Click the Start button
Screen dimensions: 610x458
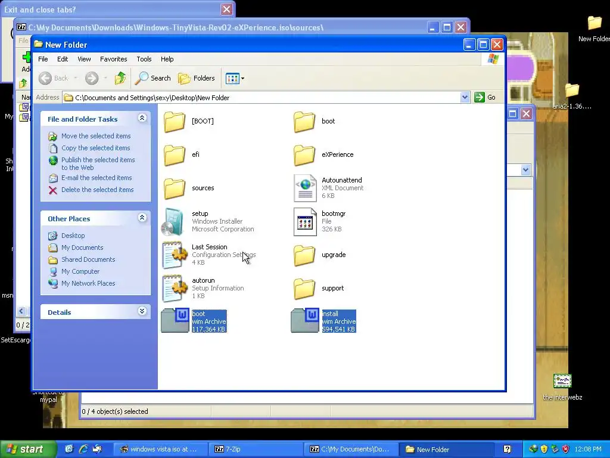click(28, 449)
